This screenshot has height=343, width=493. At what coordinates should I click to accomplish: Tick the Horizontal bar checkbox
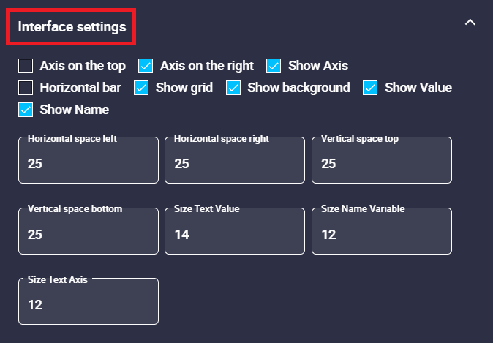click(x=26, y=88)
